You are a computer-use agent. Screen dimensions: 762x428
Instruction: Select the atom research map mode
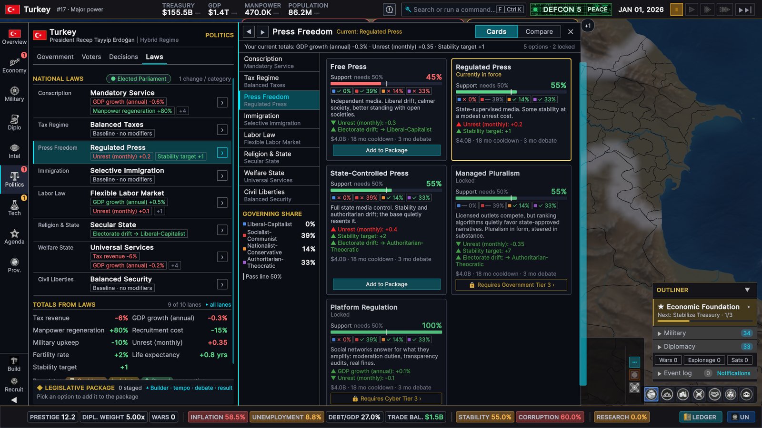[x=731, y=394]
